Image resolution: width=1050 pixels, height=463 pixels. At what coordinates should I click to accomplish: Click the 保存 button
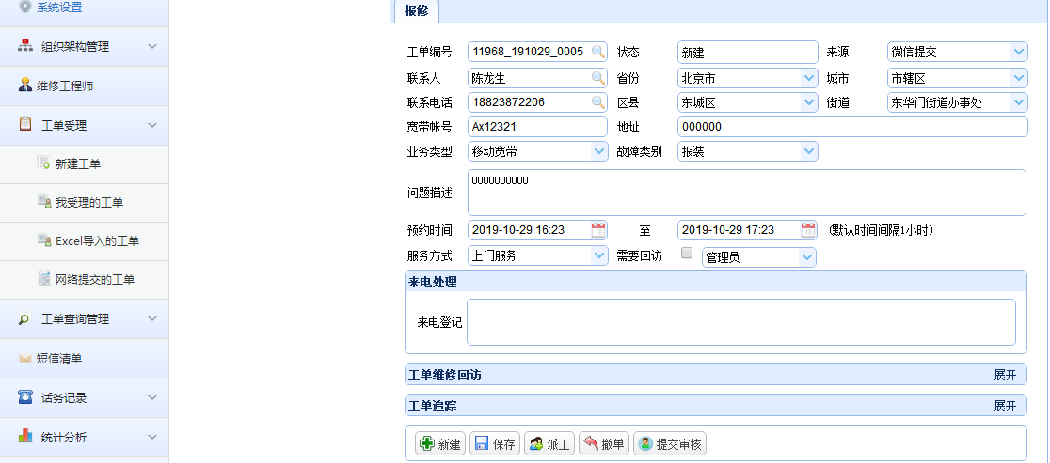pos(495,444)
